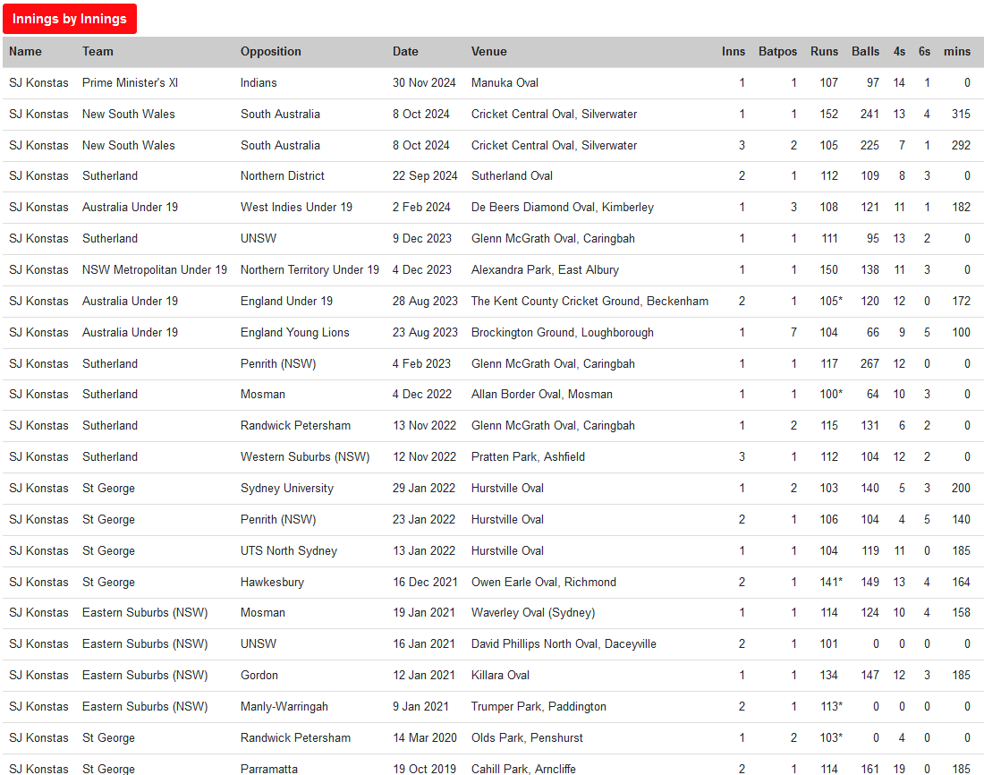
Task: Click the Inns column header
Action: pos(733,52)
